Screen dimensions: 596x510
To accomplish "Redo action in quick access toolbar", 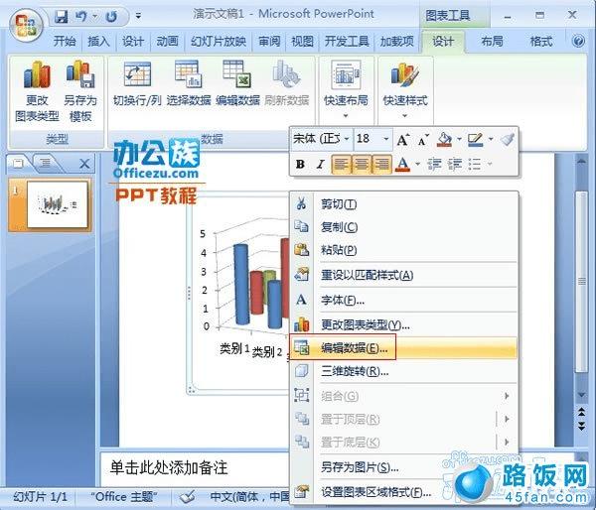I will point(111,17).
